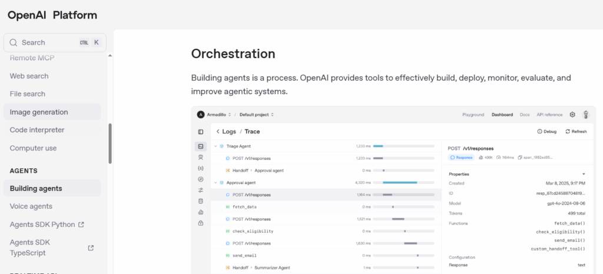The width and height of the screenshot is (603, 274).
Task: Open Building agents in sidebar
Action: 36,188
